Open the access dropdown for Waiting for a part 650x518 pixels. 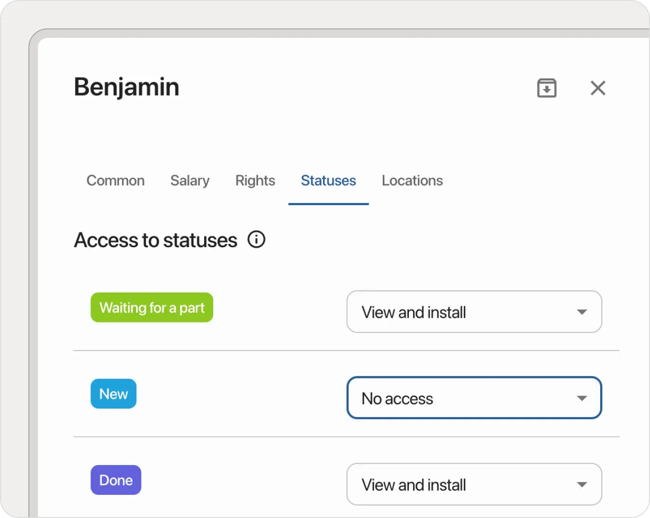(x=474, y=312)
